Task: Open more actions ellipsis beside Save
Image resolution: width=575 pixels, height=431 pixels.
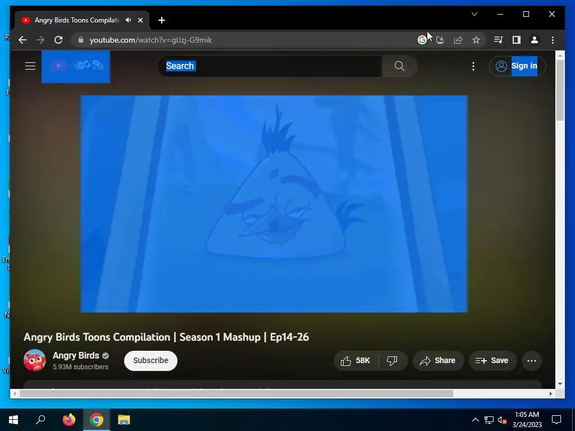Action: tap(532, 361)
